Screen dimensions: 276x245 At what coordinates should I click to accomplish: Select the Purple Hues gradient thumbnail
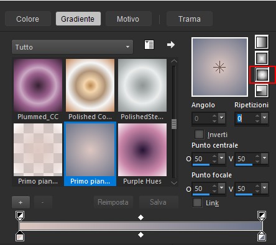tap(142, 149)
